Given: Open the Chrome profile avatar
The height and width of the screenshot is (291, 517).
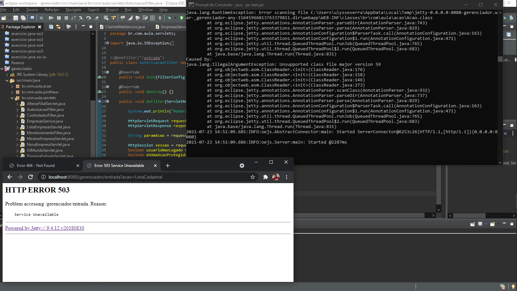Looking at the screenshot, I should (276, 177).
